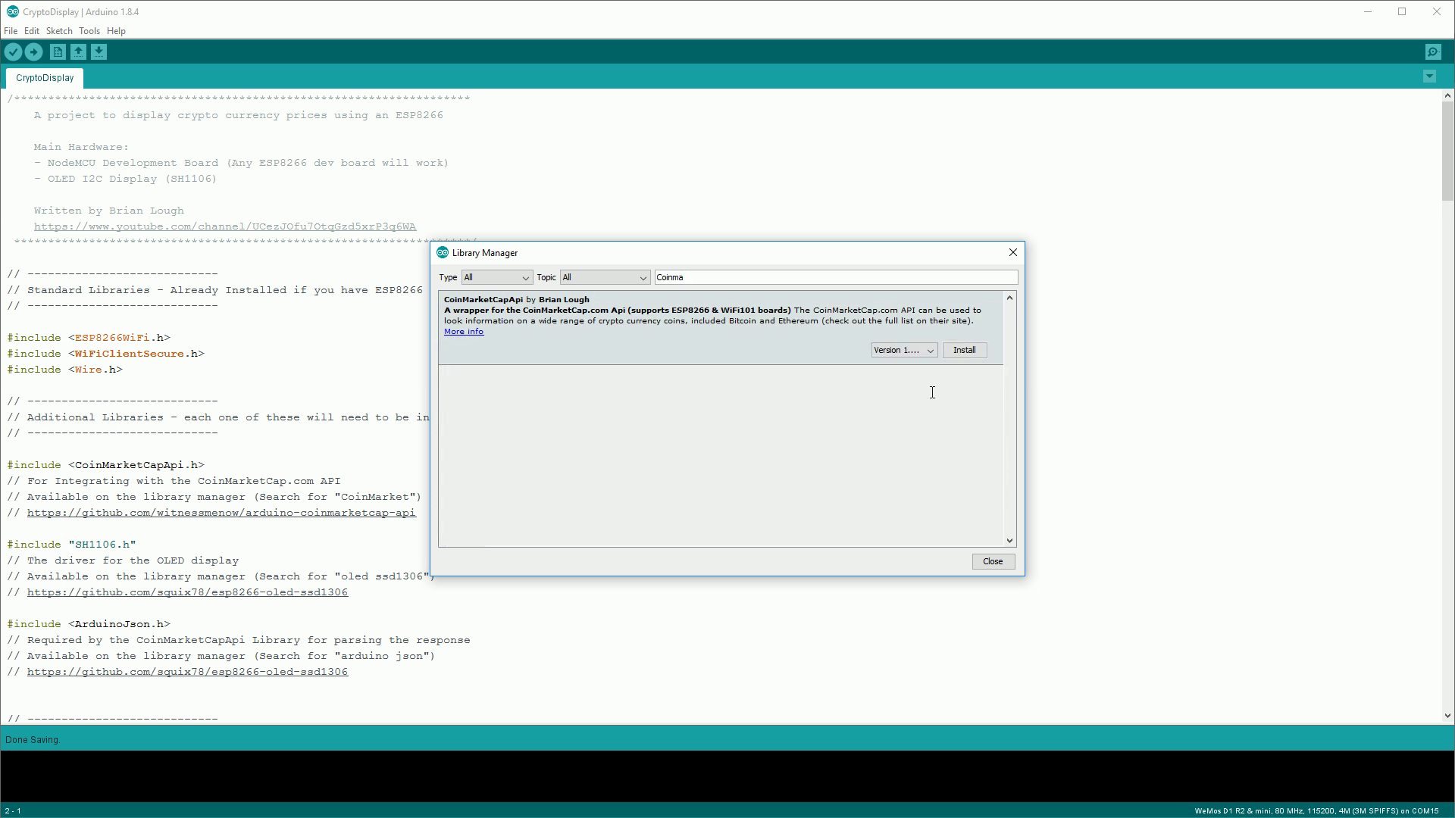This screenshot has width=1455, height=818.
Task: Open the tab options dropdown arrow
Action: pyautogui.click(x=1429, y=76)
